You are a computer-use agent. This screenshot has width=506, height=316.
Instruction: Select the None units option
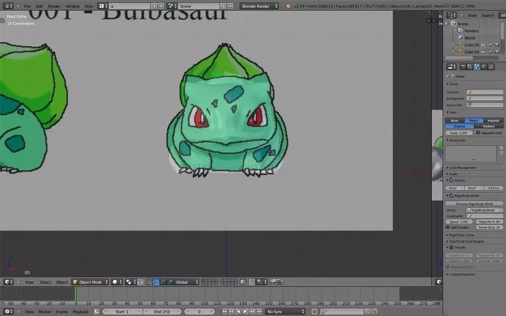coord(455,120)
